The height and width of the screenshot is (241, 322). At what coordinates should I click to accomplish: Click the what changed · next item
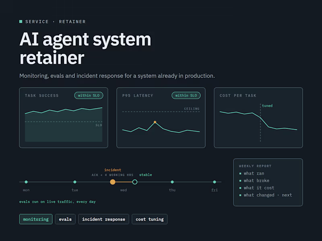tap(268, 195)
